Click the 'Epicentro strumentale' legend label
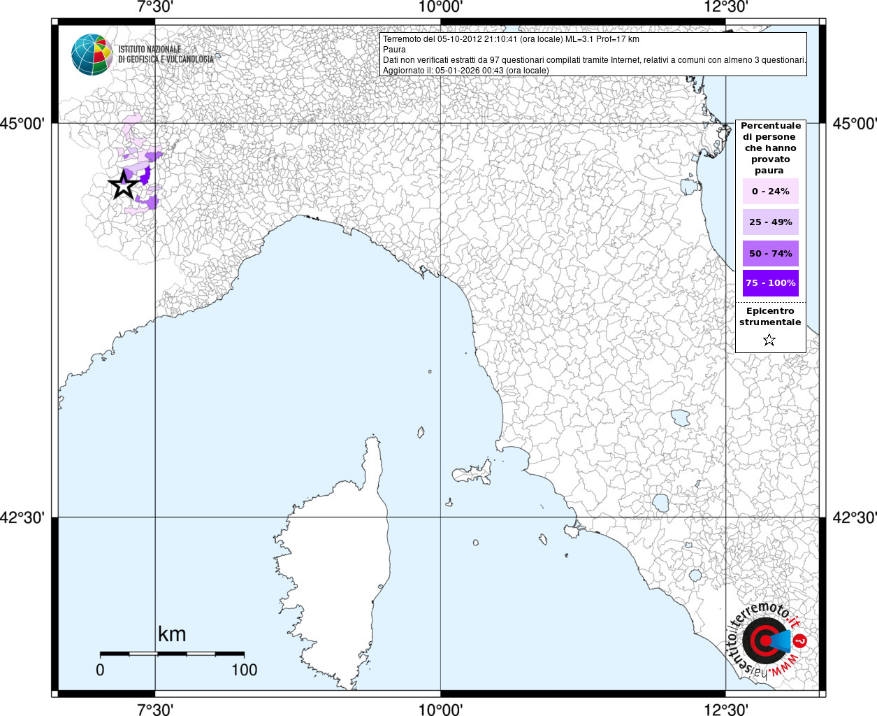 pyautogui.click(x=770, y=317)
